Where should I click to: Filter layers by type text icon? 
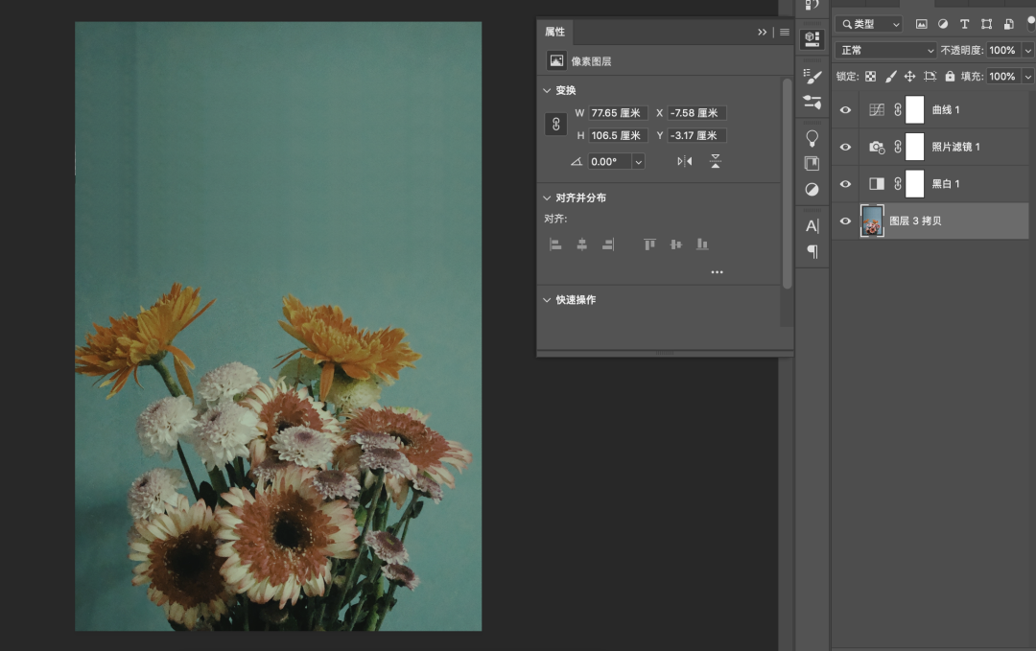tap(964, 24)
